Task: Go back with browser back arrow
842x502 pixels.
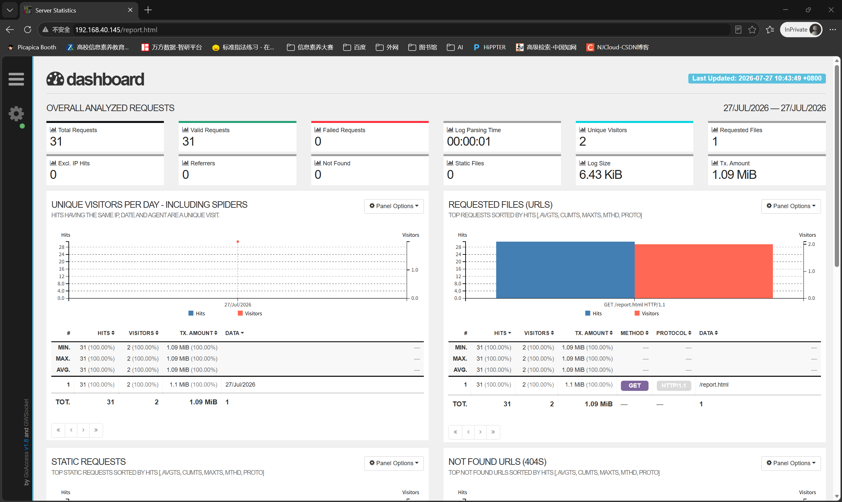Action: (10, 30)
